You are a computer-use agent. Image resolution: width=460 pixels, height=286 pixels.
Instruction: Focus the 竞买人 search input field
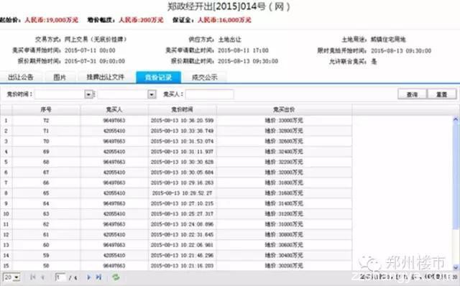click(209, 94)
